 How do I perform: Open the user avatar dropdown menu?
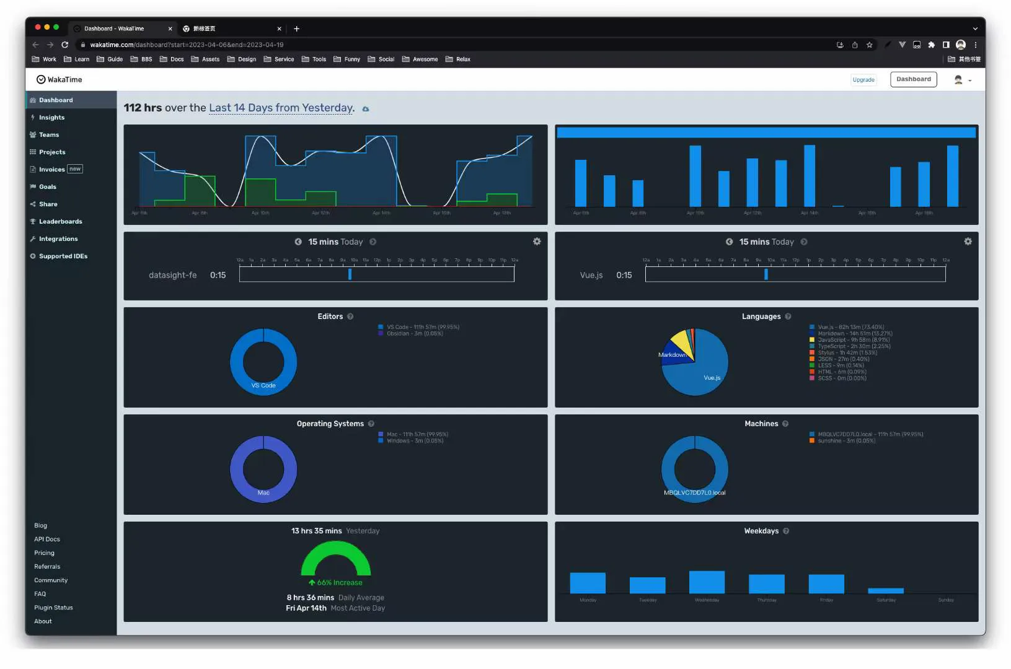(963, 80)
